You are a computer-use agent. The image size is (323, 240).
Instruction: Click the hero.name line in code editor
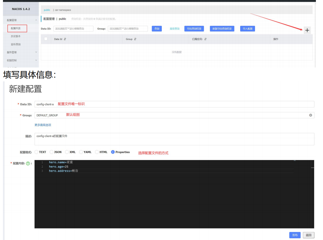click(x=61, y=162)
